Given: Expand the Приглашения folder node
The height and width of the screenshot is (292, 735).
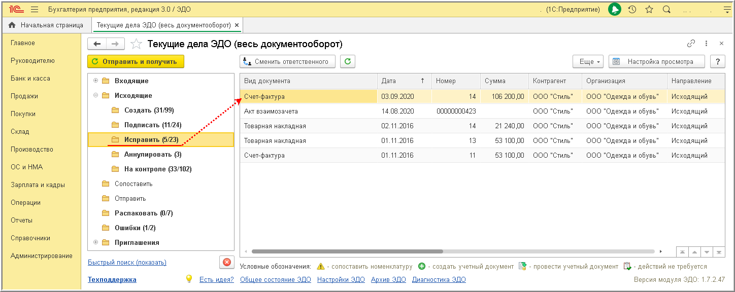Looking at the screenshot, I should [95, 242].
